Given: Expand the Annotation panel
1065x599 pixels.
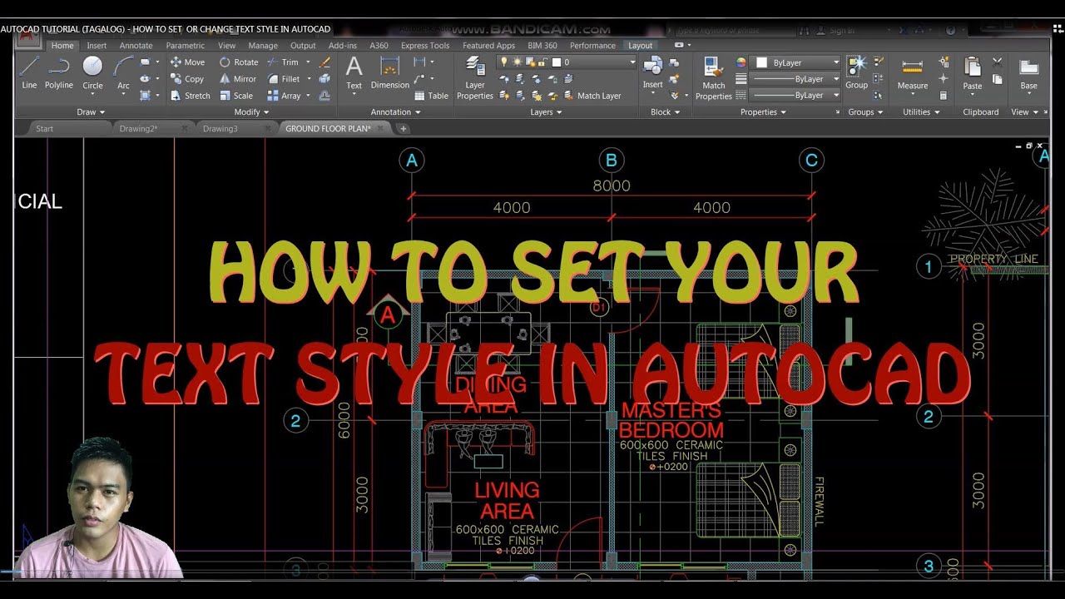Looking at the screenshot, I should (395, 111).
